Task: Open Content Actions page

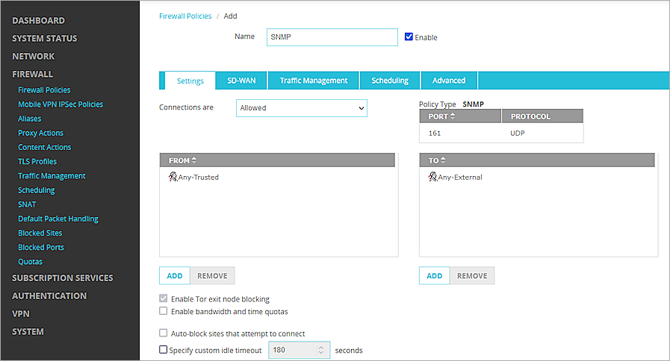Action: click(x=44, y=147)
